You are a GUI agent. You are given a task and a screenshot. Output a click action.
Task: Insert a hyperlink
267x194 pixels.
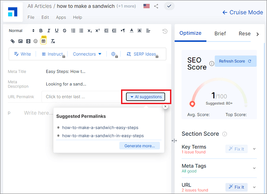(x=12, y=41)
